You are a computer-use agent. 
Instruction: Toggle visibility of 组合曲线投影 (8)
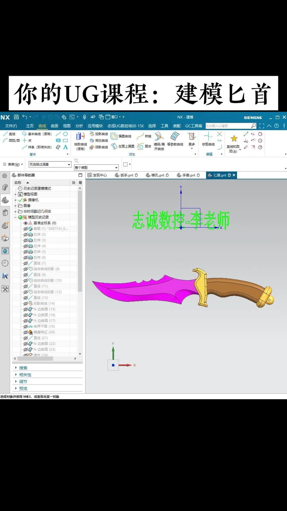(26, 269)
